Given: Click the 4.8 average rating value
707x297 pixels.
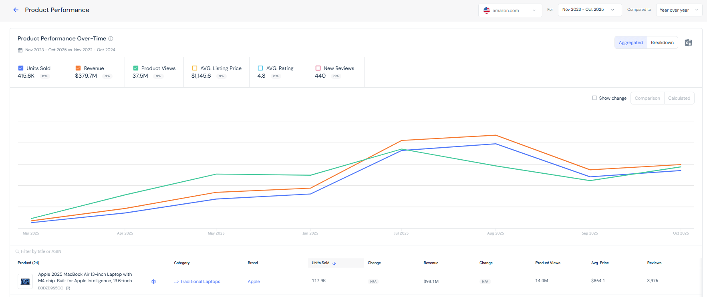Looking at the screenshot, I should coord(261,76).
